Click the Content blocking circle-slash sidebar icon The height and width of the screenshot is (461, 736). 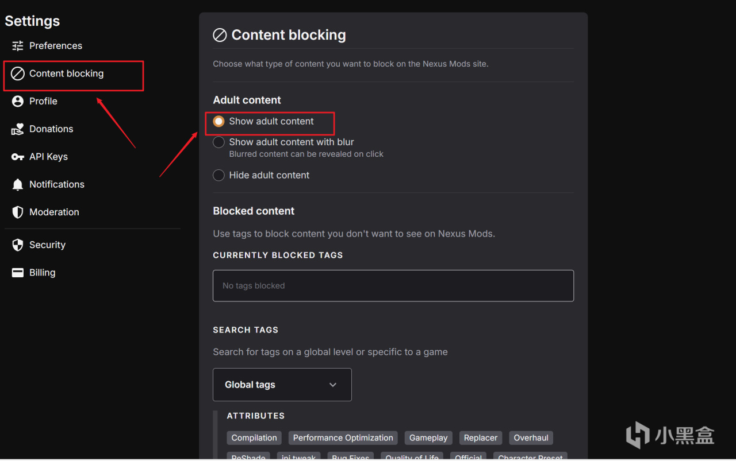click(18, 73)
